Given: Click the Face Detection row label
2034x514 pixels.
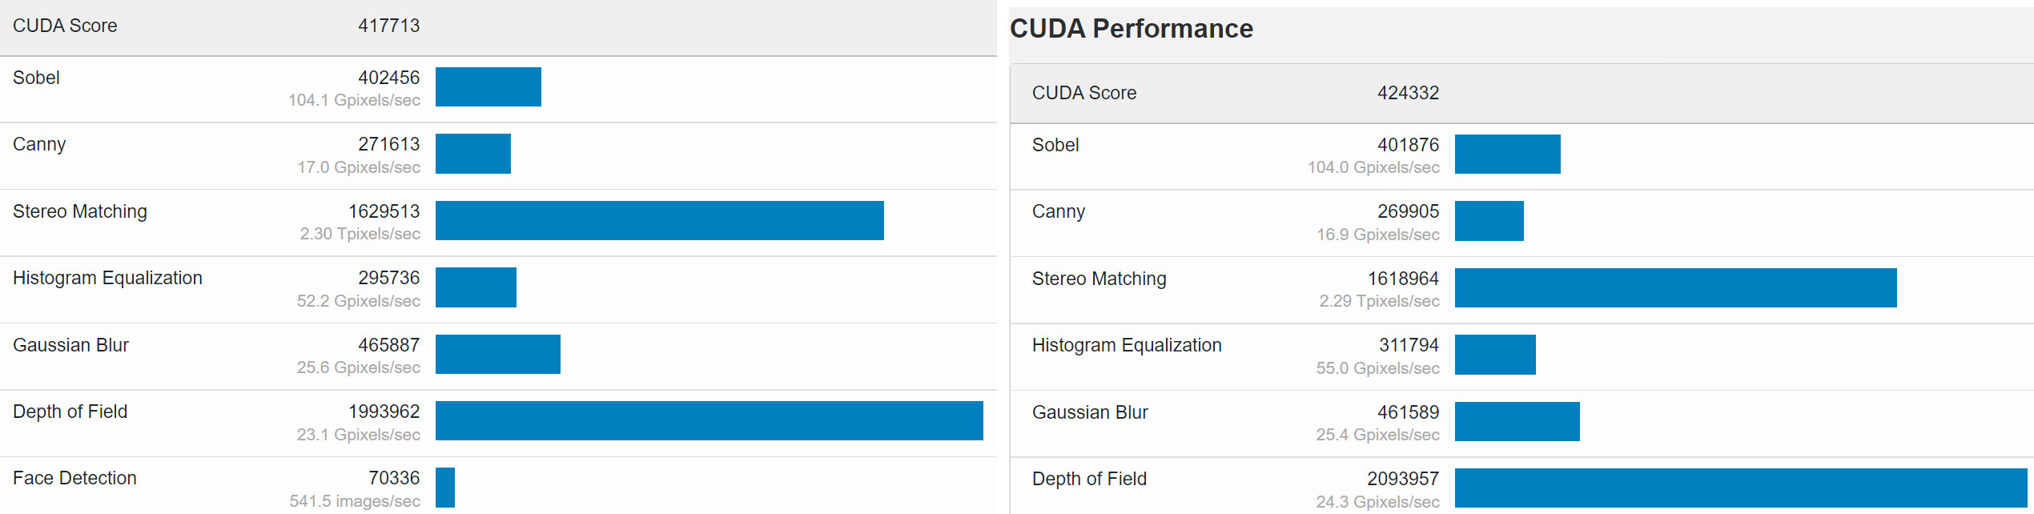Looking at the screenshot, I should [x=74, y=478].
